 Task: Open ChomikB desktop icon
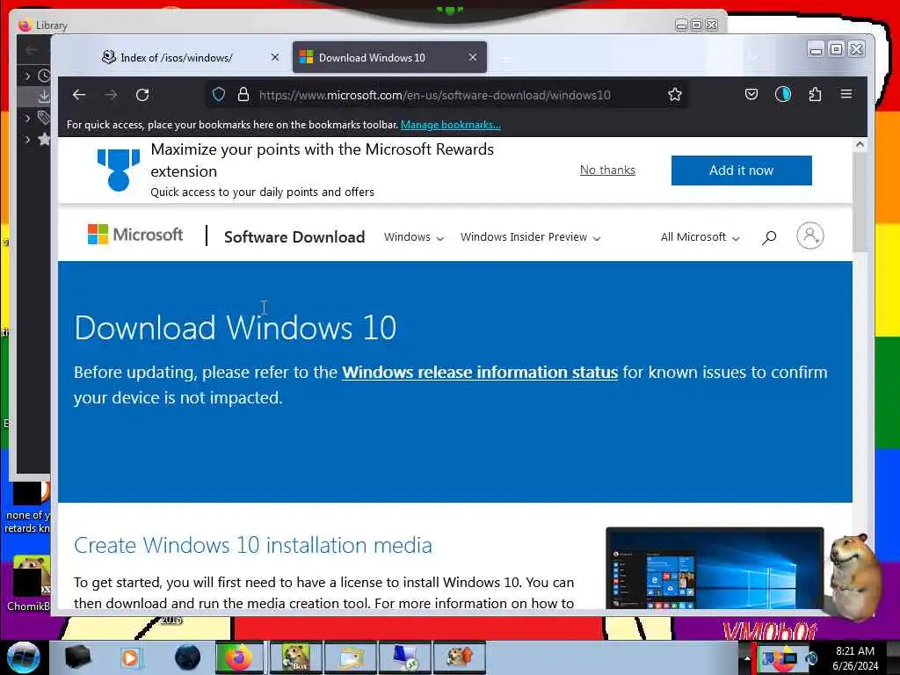pos(29,584)
